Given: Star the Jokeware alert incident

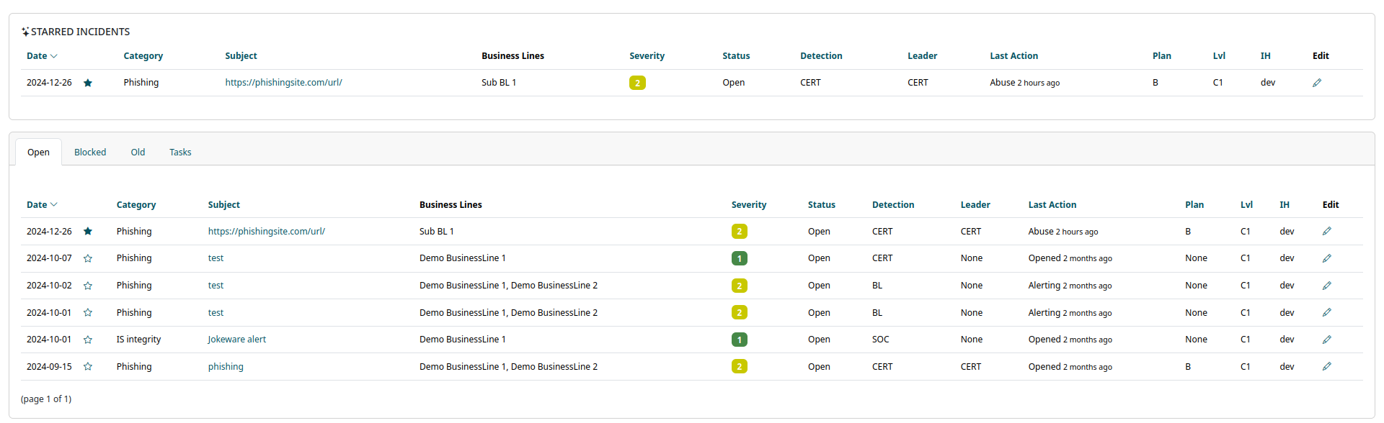Looking at the screenshot, I should click(x=88, y=340).
